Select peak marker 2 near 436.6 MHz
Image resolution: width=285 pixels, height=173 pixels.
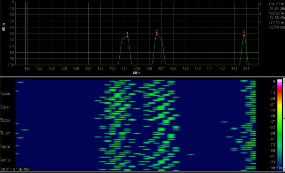tap(157, 34)
